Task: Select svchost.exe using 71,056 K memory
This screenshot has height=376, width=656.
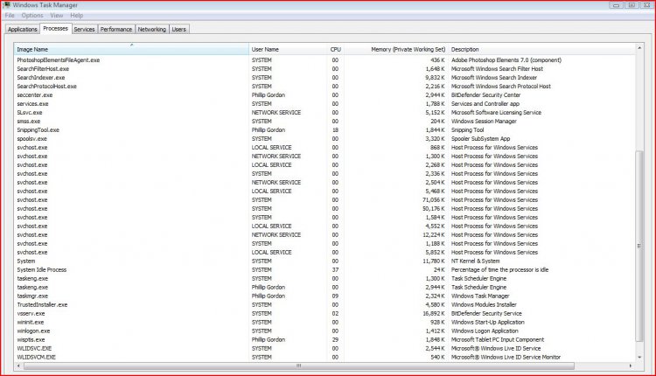Action: 325,200
